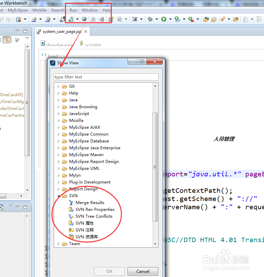Click the Git folder icon
Viewport: 264px width, 277px height.
pos(65,86)
